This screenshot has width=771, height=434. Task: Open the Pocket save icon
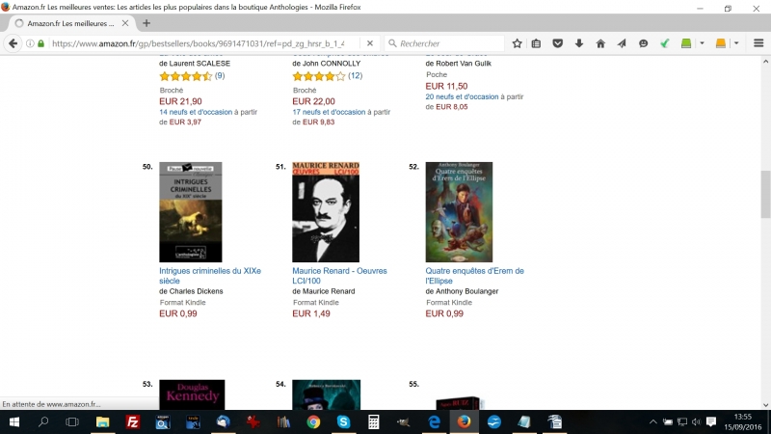[x=557, y=43]
